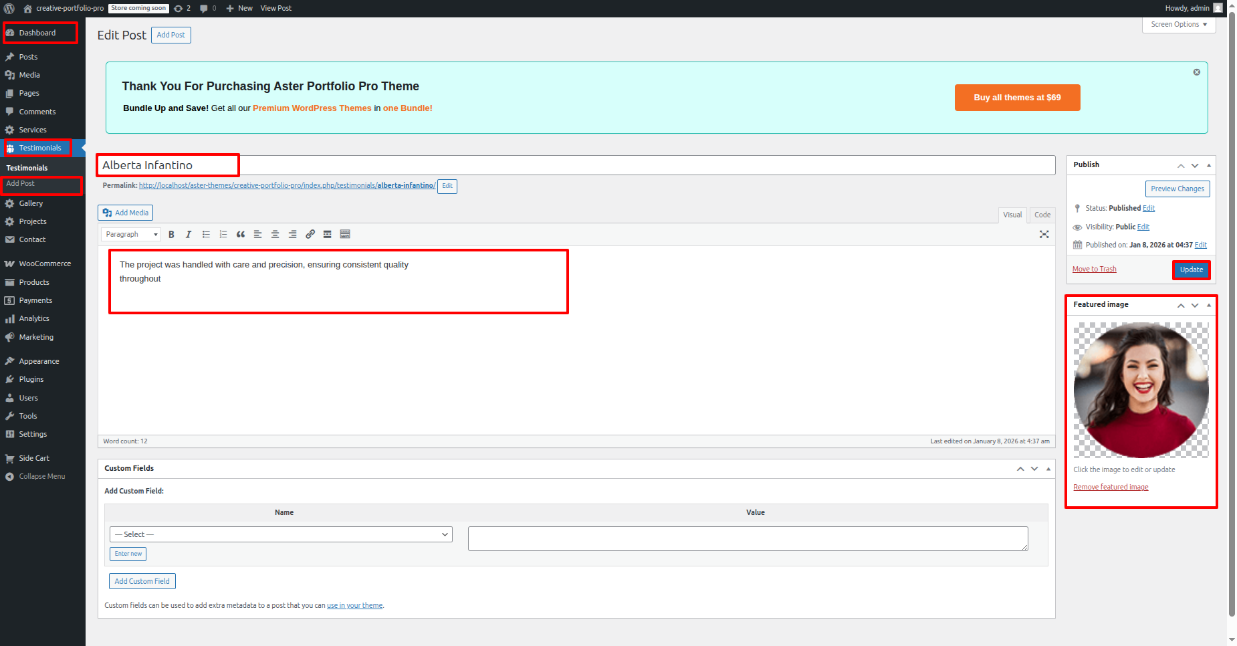Open the Paragraph format dropdown
Viewport: 1237px width, 646px height.
tap(131, 235)
